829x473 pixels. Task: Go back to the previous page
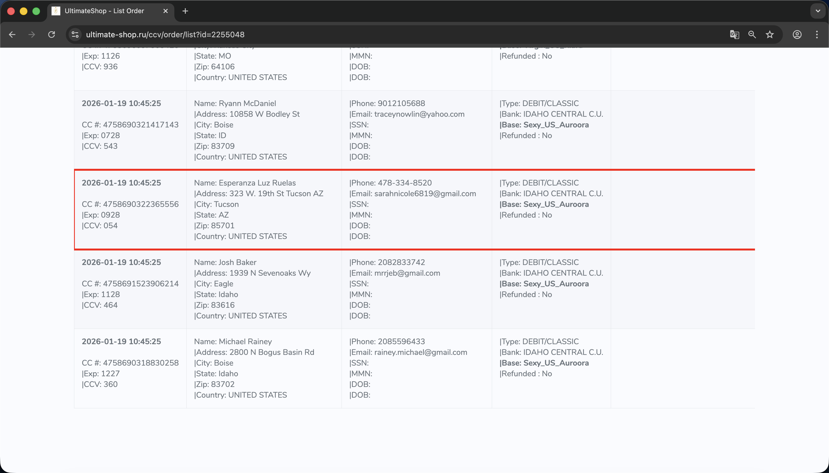click(x=12, y=35)
